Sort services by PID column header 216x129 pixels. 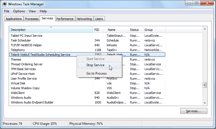point(99,30)
